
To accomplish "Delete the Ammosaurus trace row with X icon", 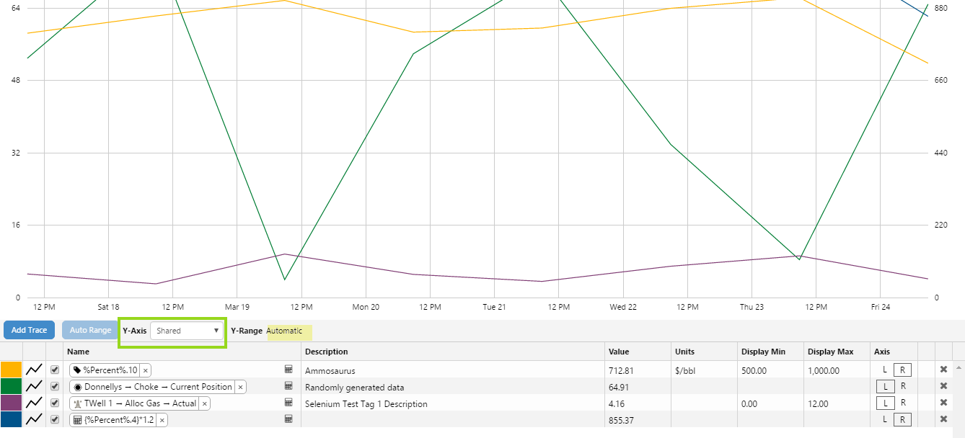I will tap(943, 370).
